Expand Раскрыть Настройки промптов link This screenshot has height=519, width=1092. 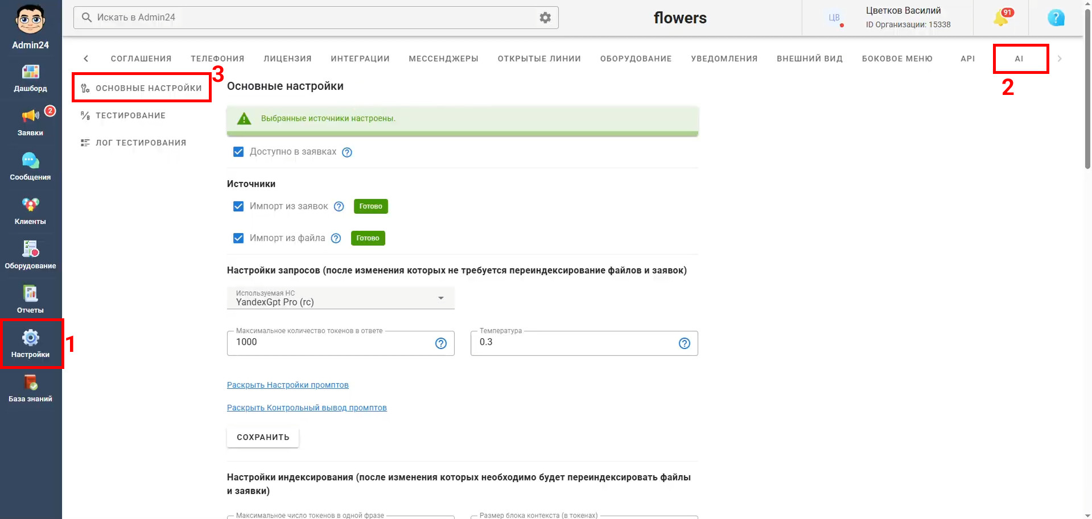tap(288, 385)
